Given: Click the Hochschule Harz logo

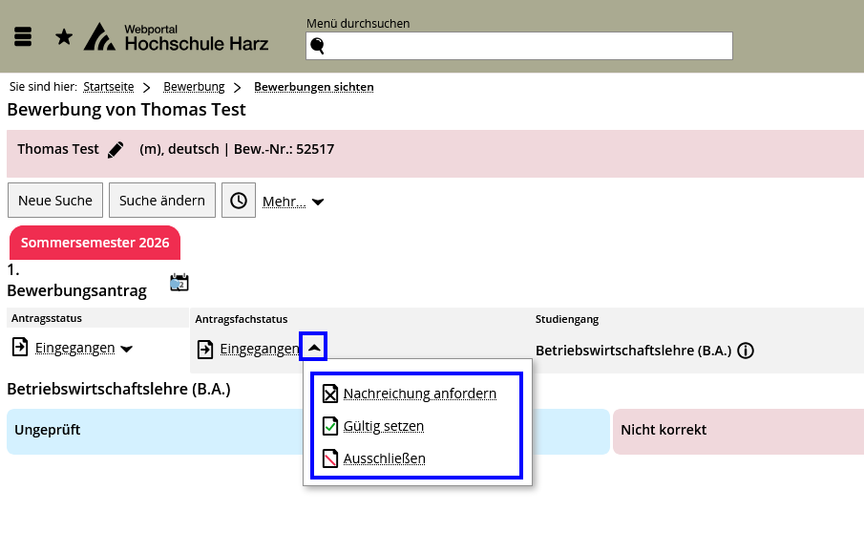Looking at the screenshot, I should click(177, 37).
